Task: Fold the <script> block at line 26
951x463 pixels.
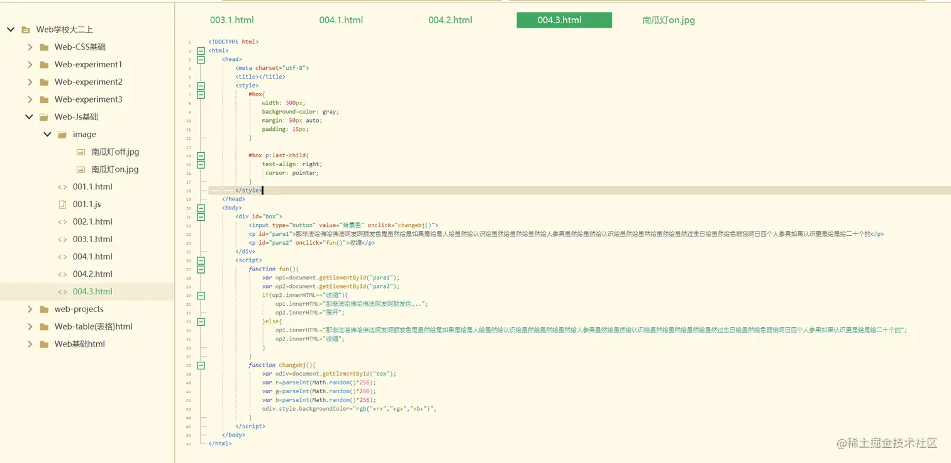Action: point(201,260)
